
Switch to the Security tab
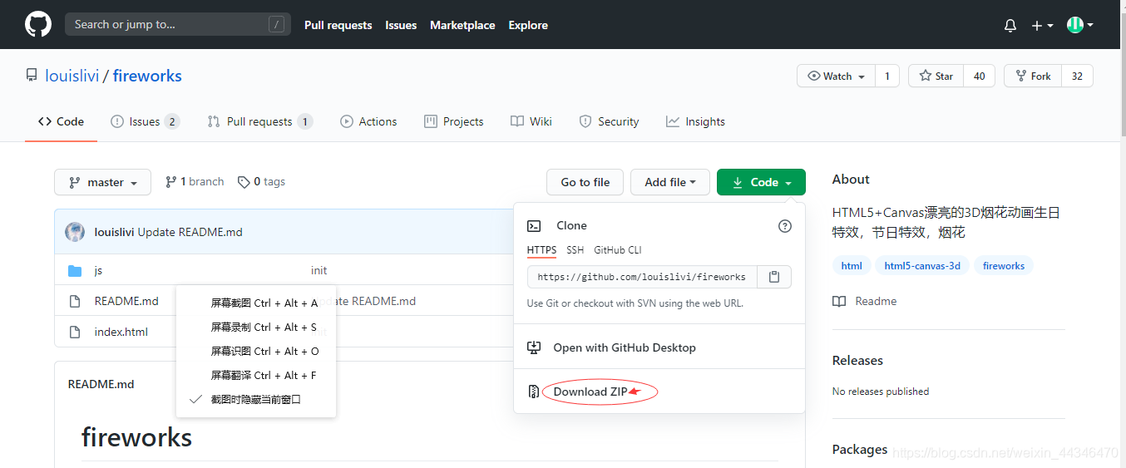[609, 121]
